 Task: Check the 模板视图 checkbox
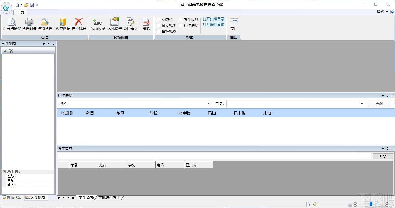pyautogui.click(x=158, y=32)
